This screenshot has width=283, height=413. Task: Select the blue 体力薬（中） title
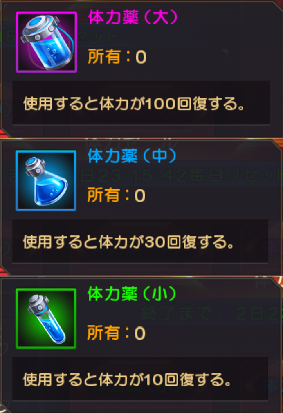[132, 156]
